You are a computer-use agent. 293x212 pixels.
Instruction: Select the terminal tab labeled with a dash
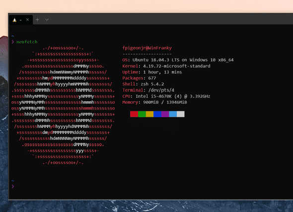click(x=21, y=20)
